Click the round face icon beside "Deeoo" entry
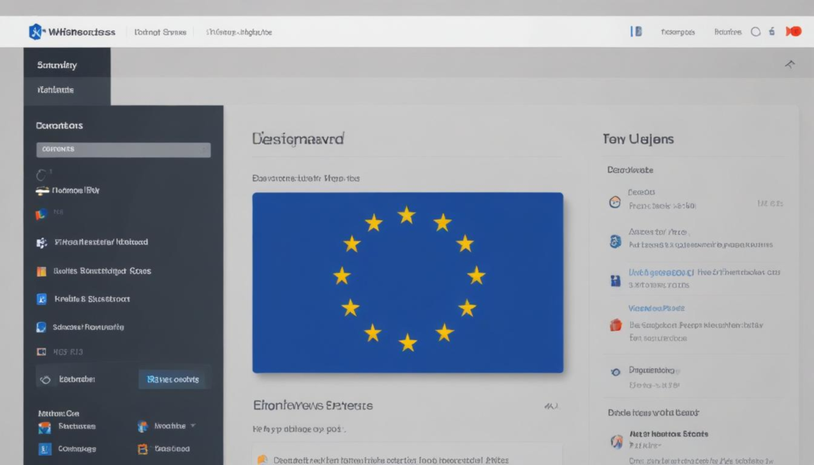 614,202
